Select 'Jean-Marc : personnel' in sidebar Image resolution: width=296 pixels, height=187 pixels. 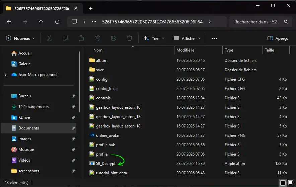click(x=34, y=75)
